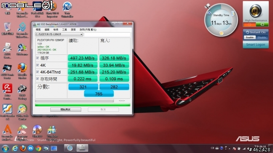Launch the Foxit Reader desktop shortcut
273x153 pixels.
pos(7,112)
